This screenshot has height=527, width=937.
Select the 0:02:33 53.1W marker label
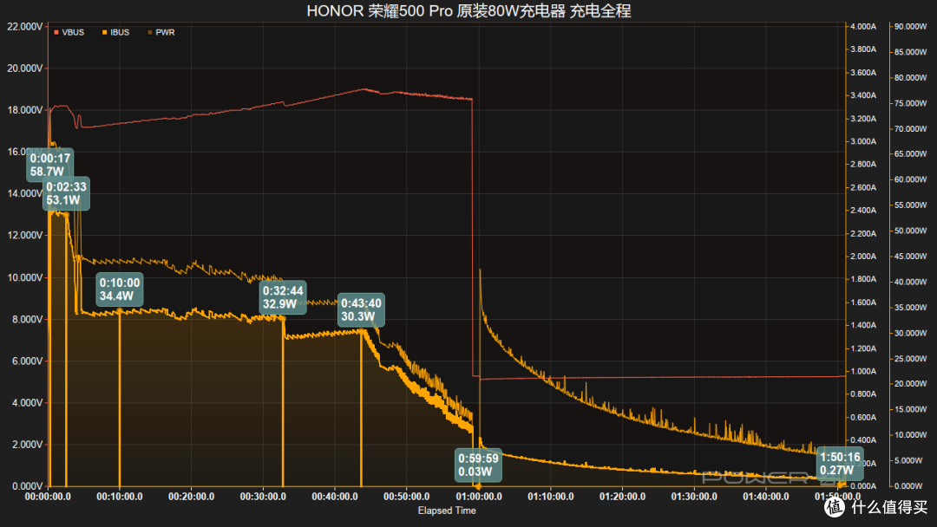[x=66, y=193]
